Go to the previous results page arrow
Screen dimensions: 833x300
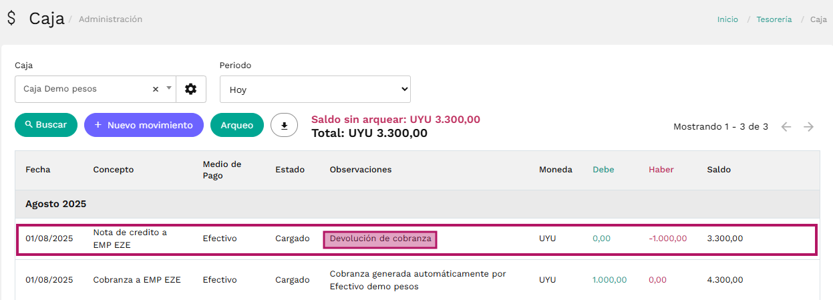point(786,127)
